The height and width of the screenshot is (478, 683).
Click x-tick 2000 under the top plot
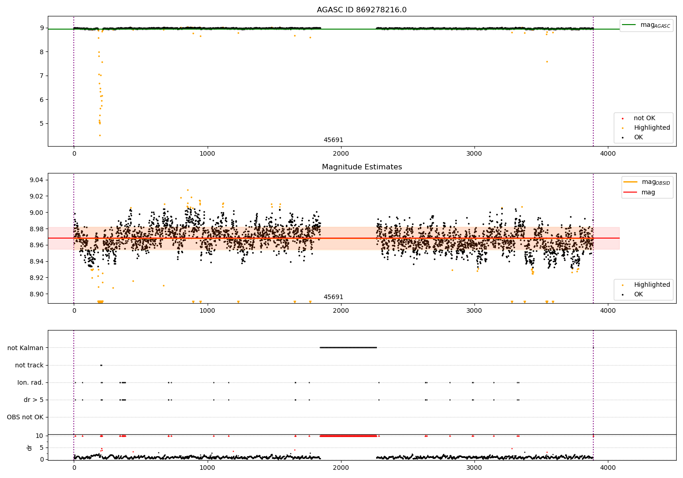(341, 154)
